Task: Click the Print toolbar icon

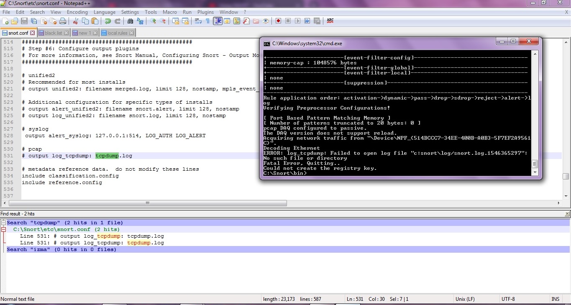Action: [x=63, y=21]
